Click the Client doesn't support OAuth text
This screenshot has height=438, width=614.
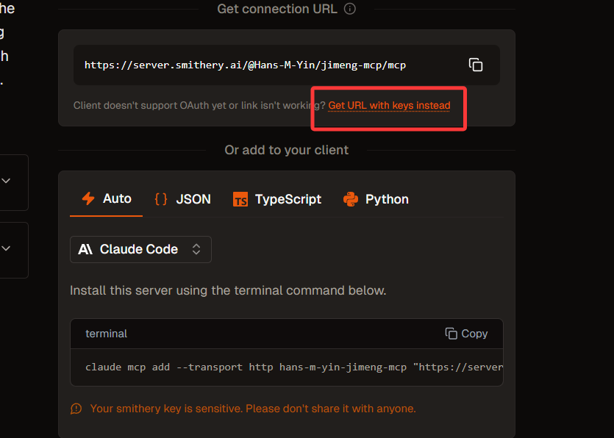coord(199,105)
